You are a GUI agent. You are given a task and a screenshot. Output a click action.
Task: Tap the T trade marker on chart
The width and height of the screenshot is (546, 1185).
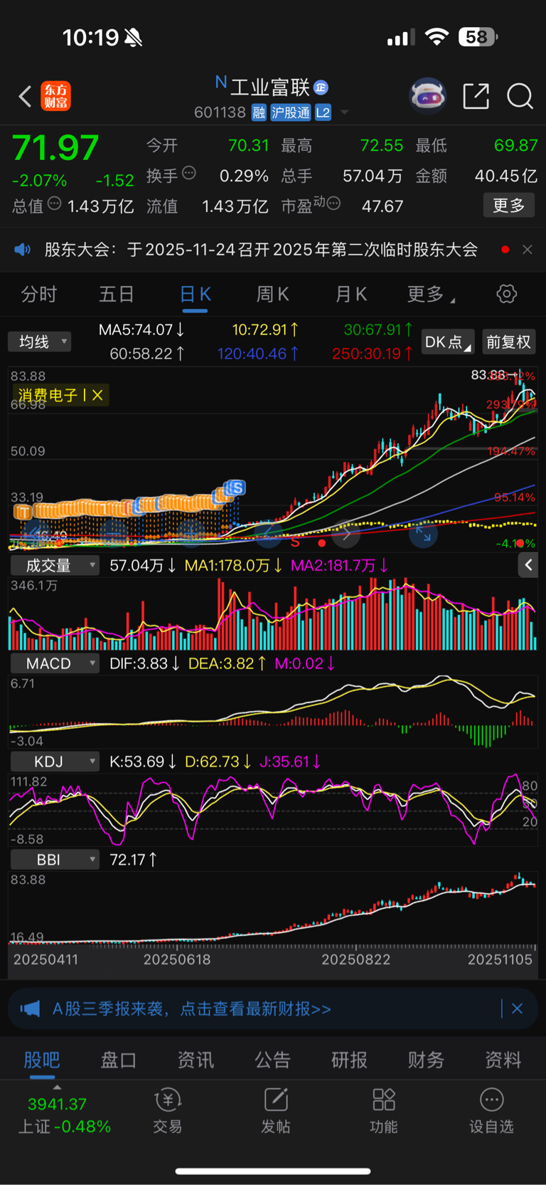23,511
